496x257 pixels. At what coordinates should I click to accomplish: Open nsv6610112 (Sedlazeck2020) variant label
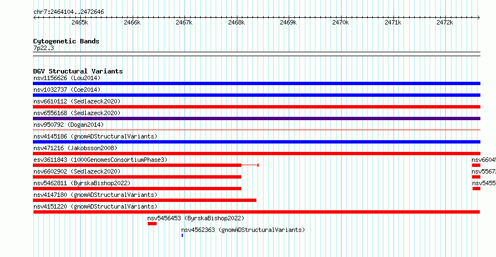point(77,101)
